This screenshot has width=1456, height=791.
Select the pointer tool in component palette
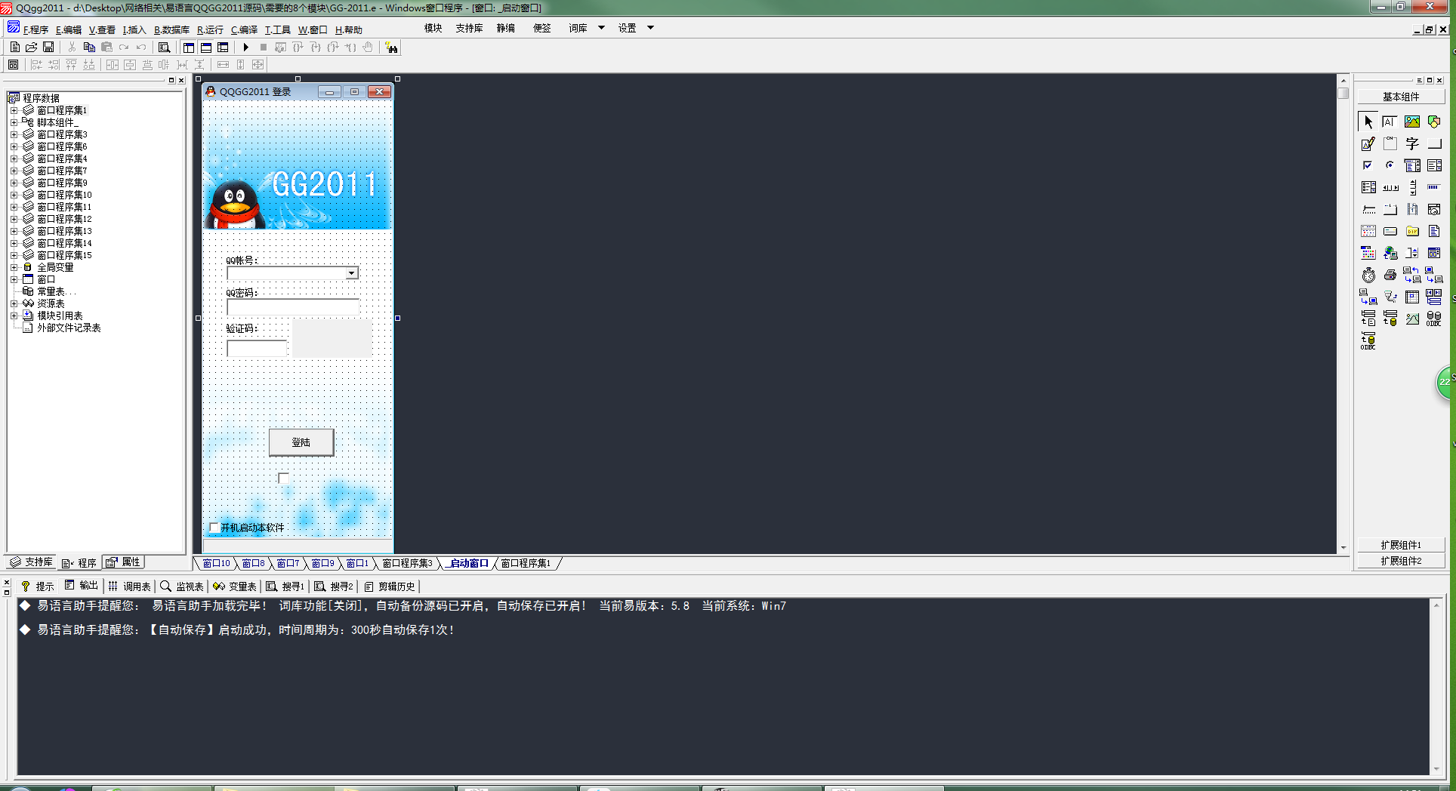(x=1368, y=122)
